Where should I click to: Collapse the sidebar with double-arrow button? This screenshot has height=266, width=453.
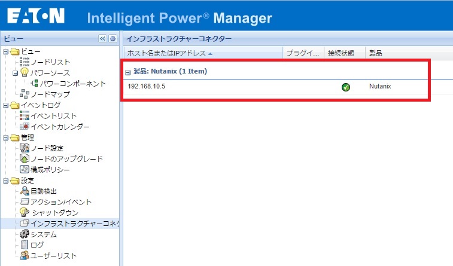[x=102, y=38]
